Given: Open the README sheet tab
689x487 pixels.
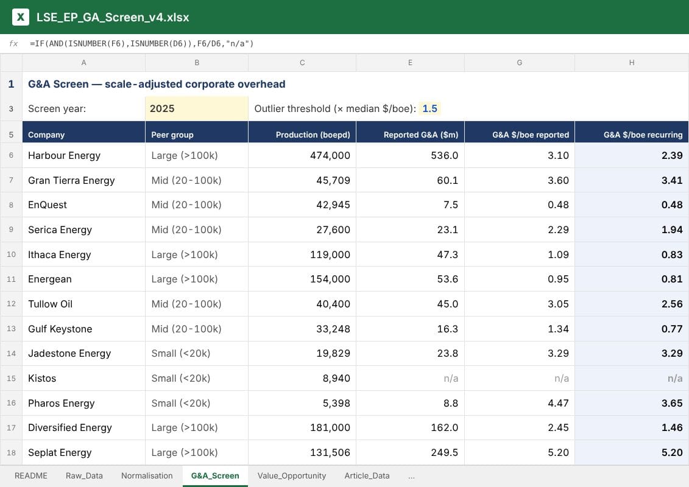Looking at the screenshot, I should click(x=30, y=476).
